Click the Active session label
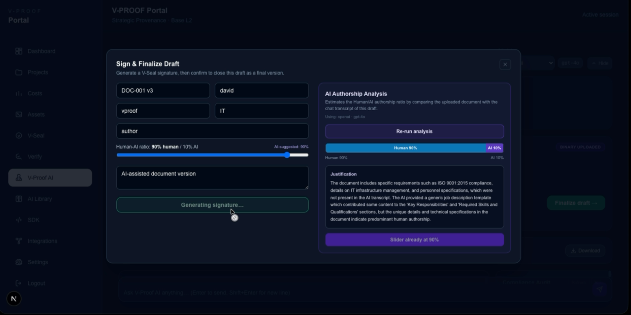The height and width of the screenshot is (315, 631). (600, 15)
